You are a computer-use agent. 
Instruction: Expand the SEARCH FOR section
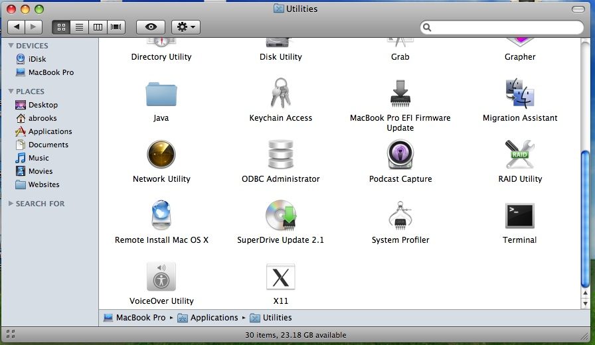coord(11,204)
